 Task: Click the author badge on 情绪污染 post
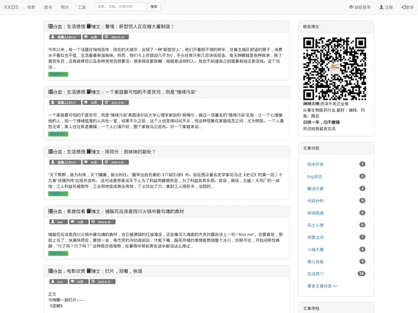[65, 103]
